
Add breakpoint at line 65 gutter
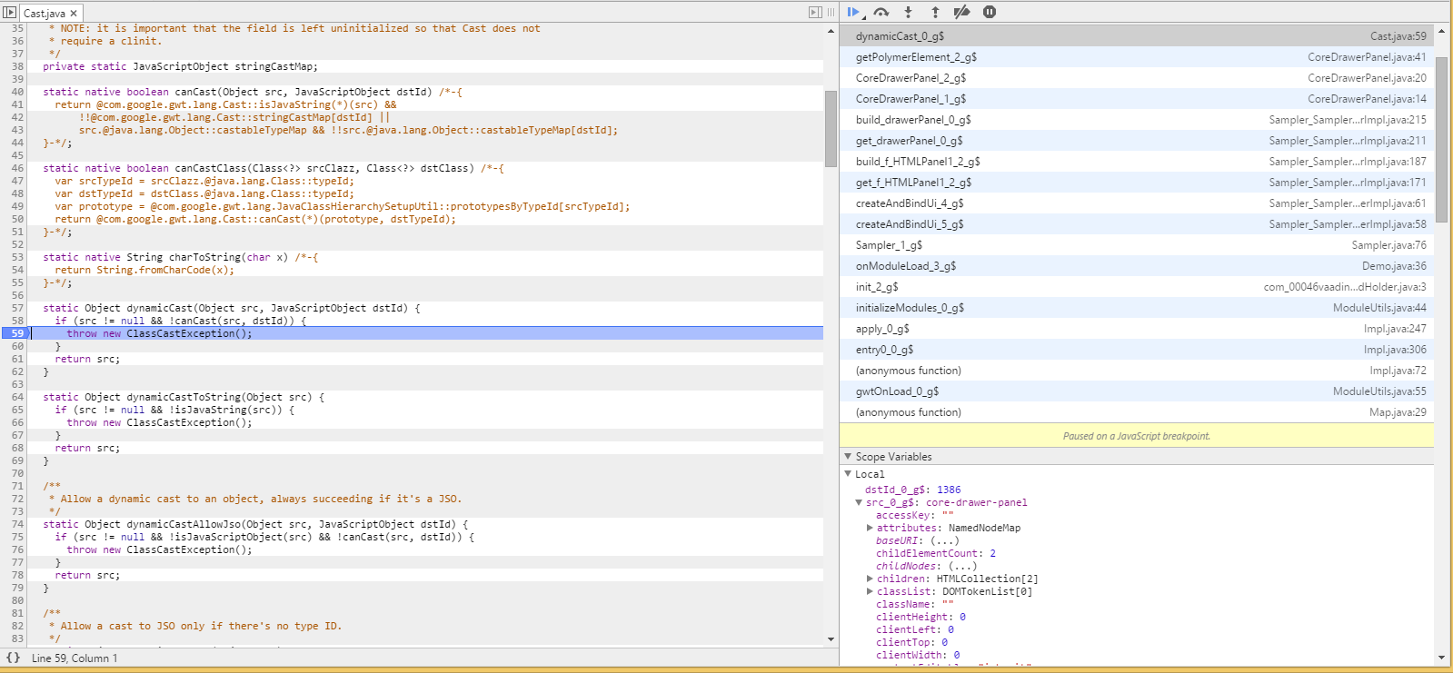pos(16,410)
